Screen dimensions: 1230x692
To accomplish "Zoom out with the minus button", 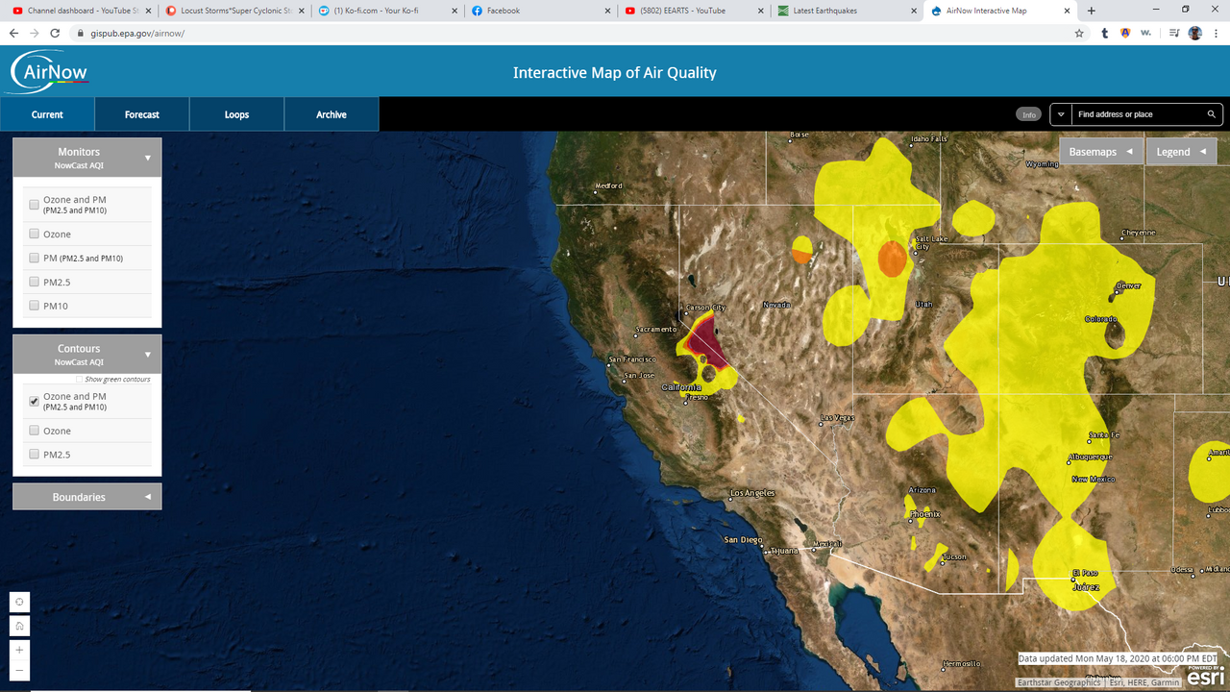I will click(19, 670).
